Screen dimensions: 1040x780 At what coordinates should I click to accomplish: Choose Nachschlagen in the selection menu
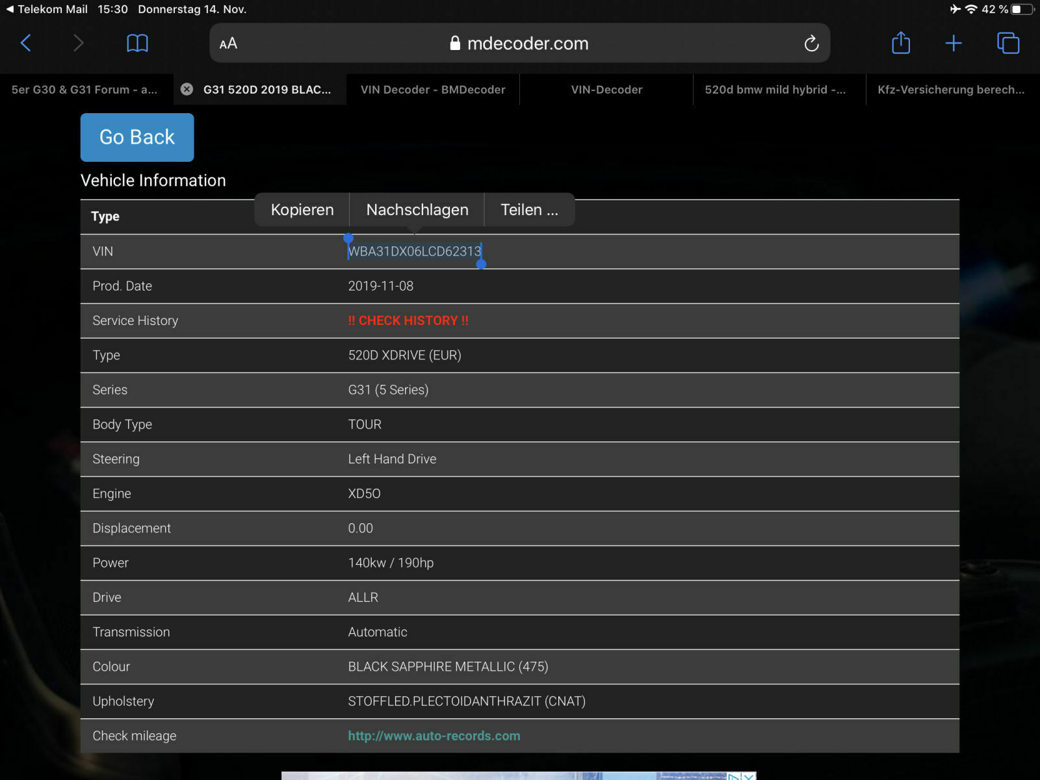pyautogui.click(x=417, y=210)
